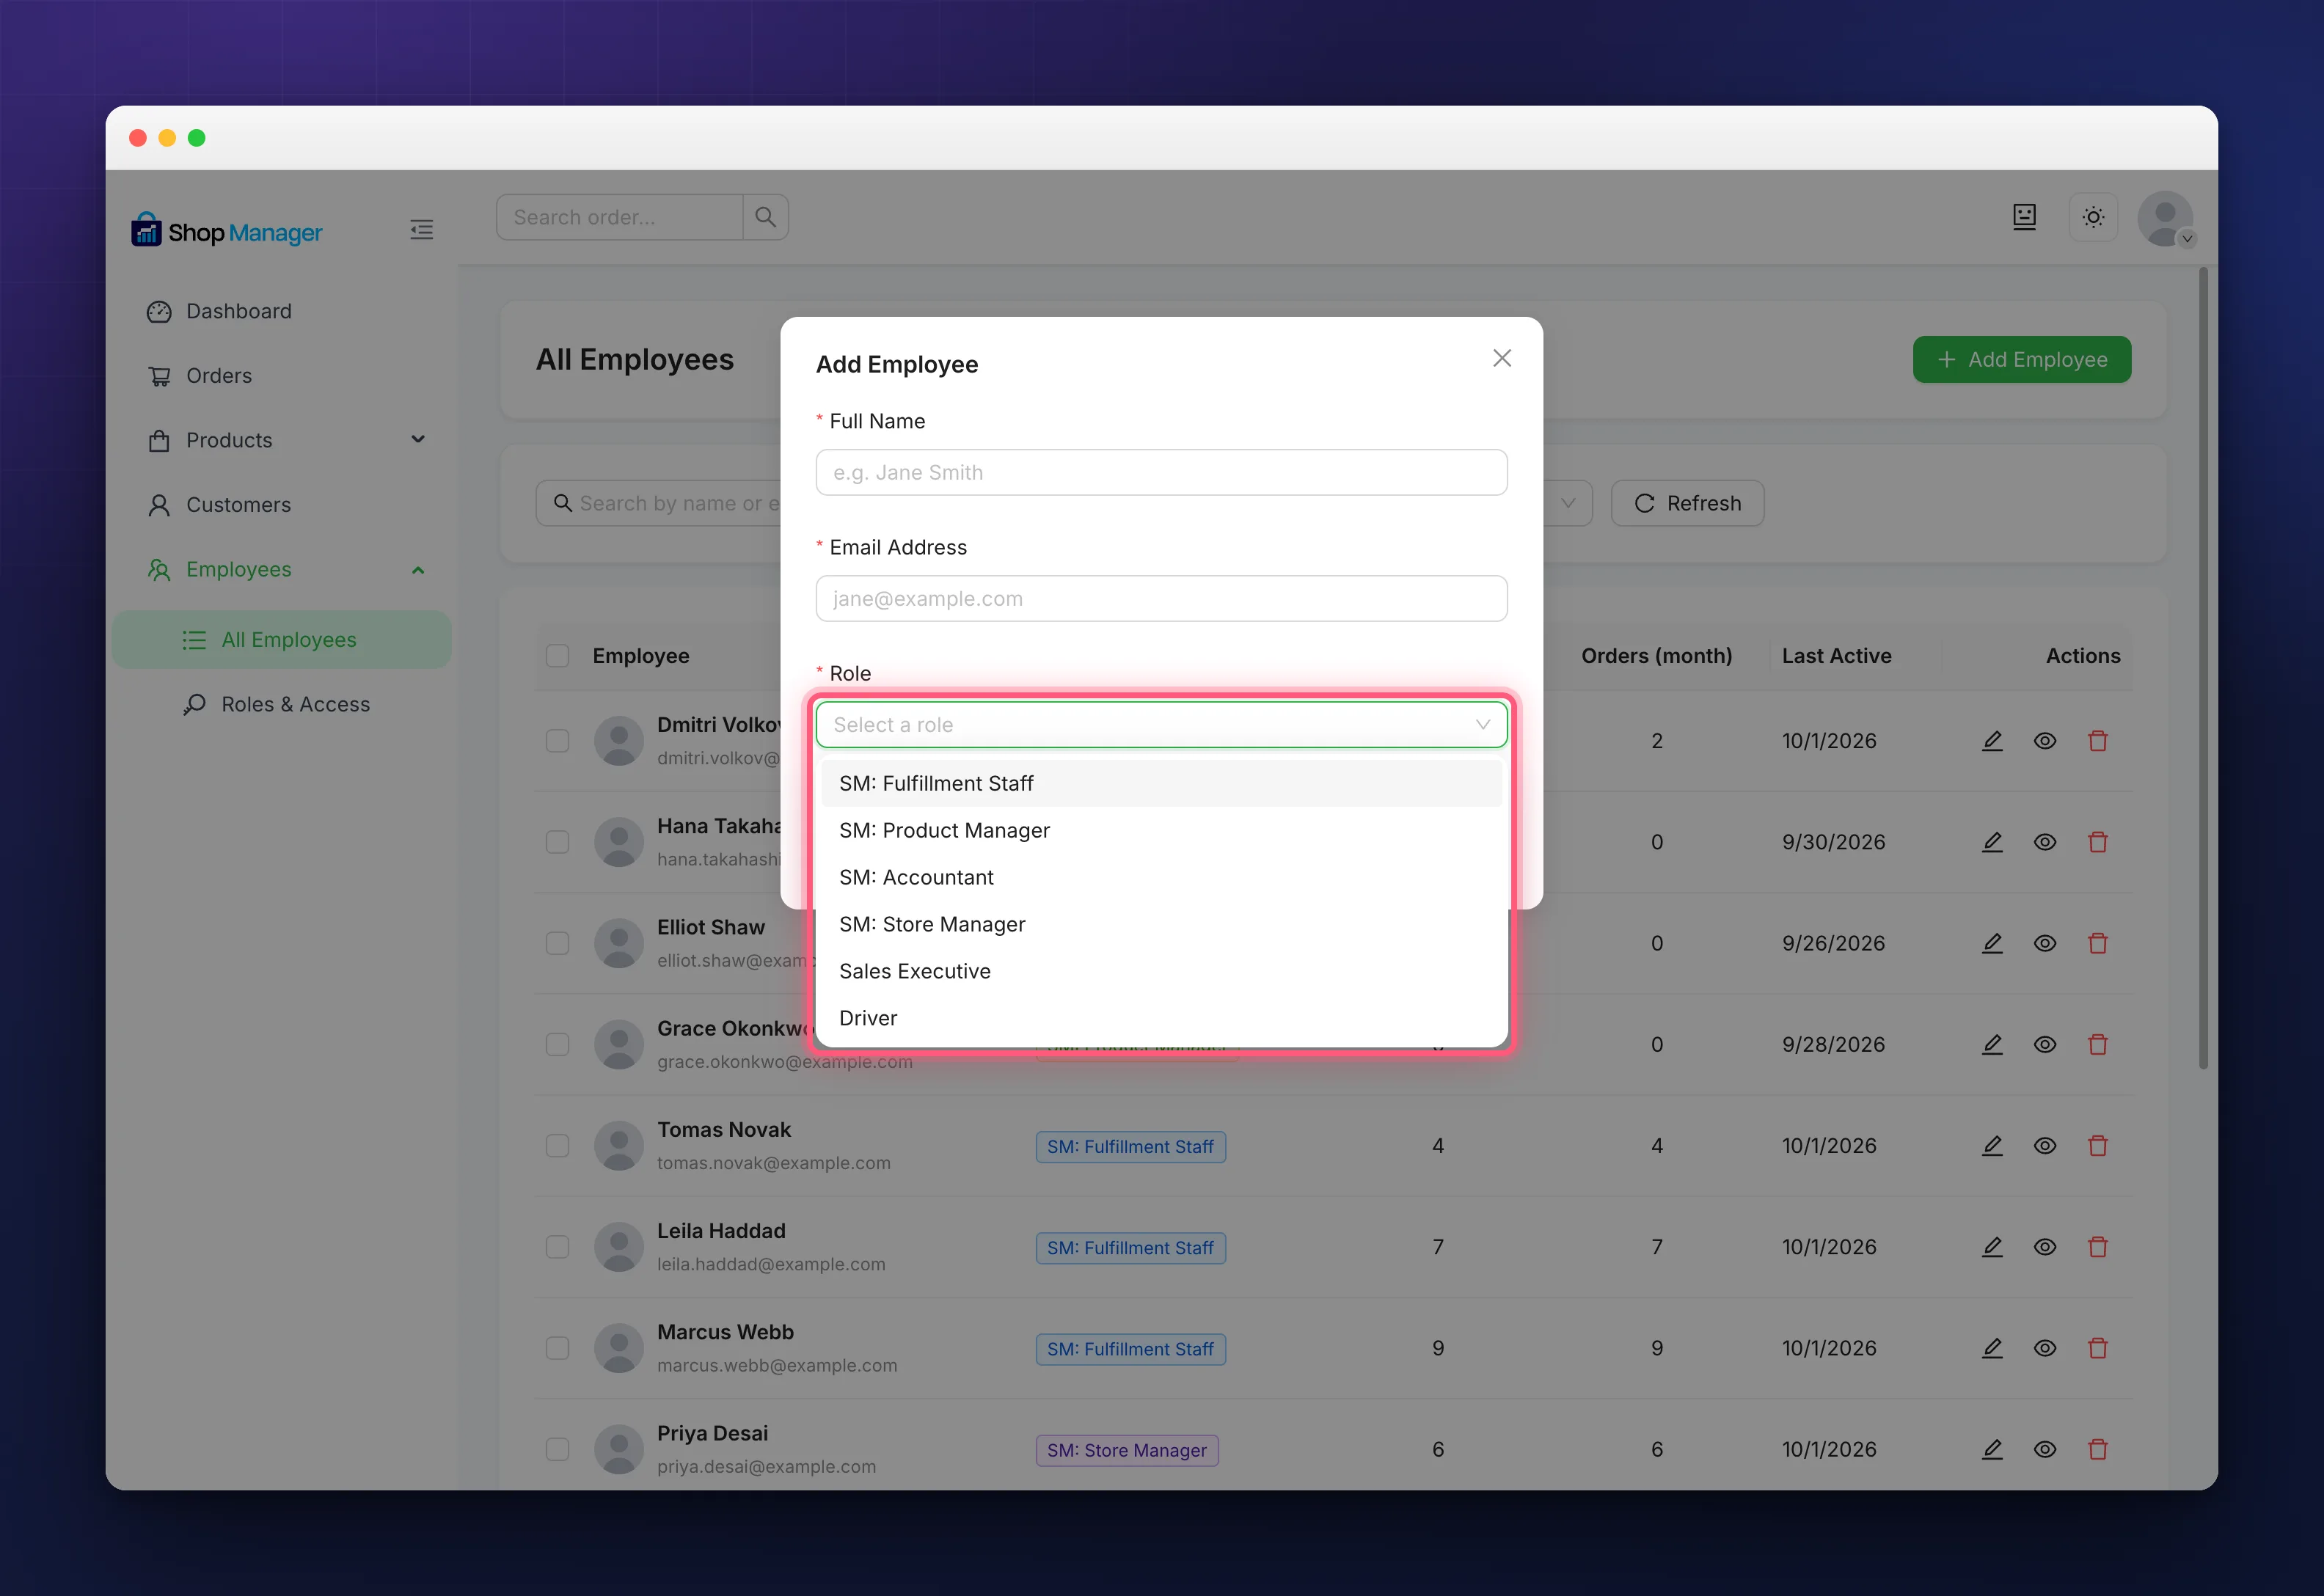The image size is (2324, 1596).
Task: Check the Dmitri Volkov row checkbox
Action: tap(557, 741)
